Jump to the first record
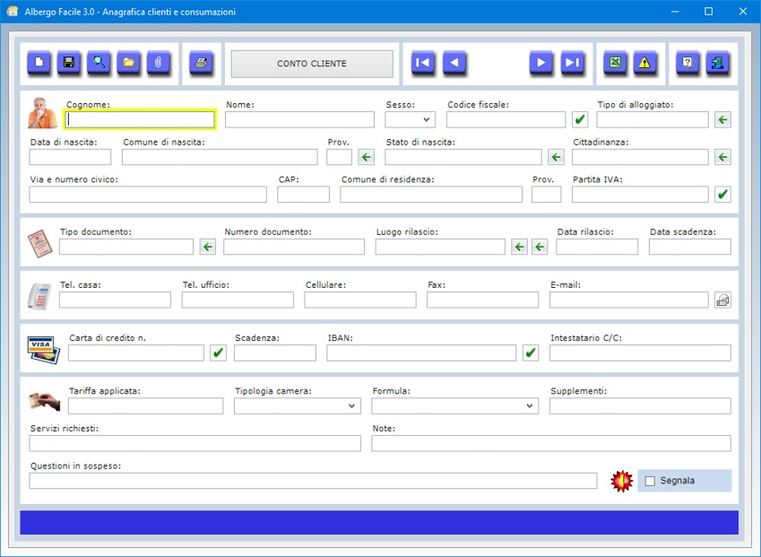Screen dimensions: 761x557 (x=423, y=63)
